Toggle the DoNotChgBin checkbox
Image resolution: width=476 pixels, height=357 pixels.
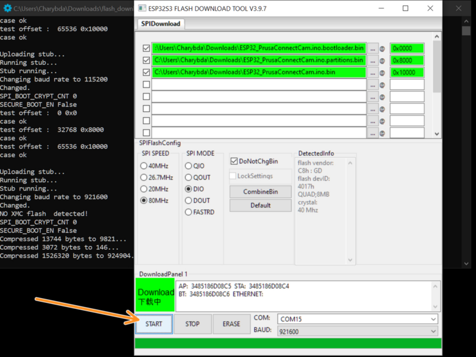point(234,161)
